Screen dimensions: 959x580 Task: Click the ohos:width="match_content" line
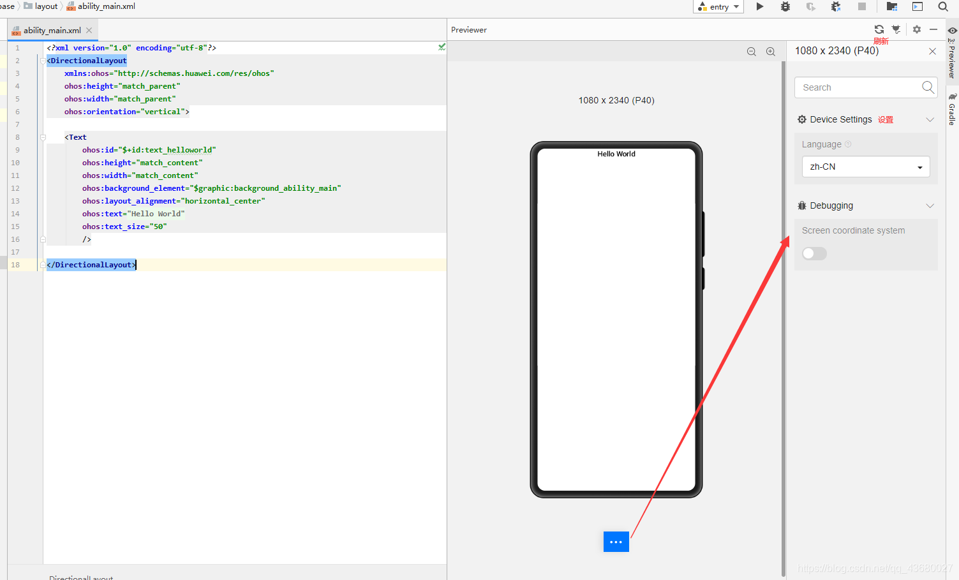[x=140, y=175]
